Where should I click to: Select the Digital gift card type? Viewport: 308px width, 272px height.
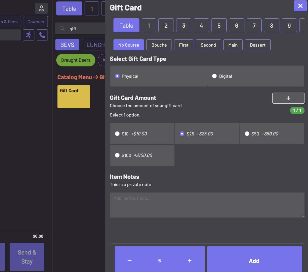[x=256, y=76]
